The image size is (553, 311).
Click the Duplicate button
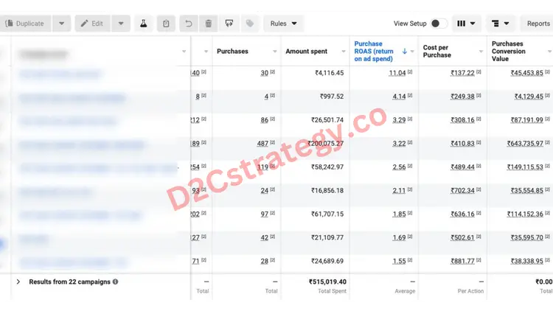[26, 24]
